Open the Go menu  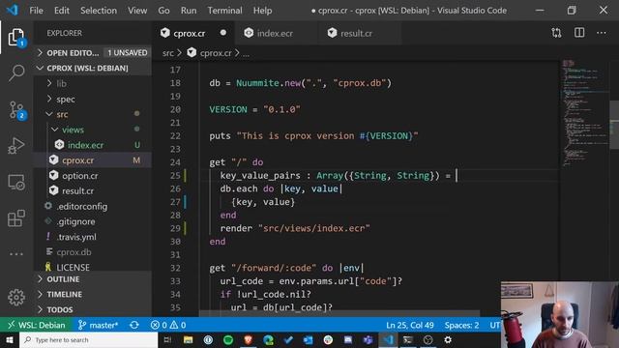(x=163, y=11)
